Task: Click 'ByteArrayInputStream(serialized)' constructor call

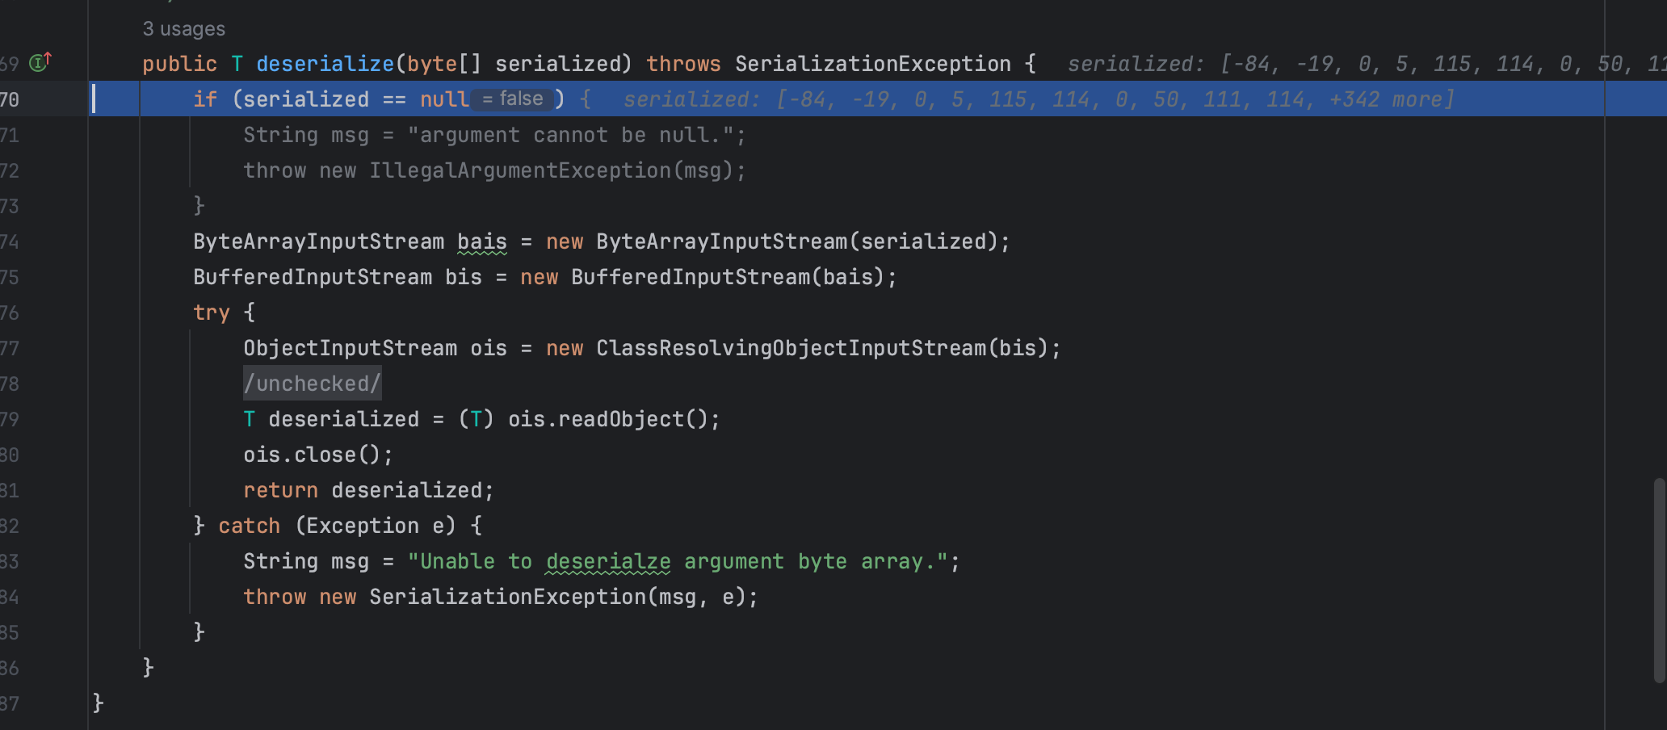Action: (x=797, y=241)
